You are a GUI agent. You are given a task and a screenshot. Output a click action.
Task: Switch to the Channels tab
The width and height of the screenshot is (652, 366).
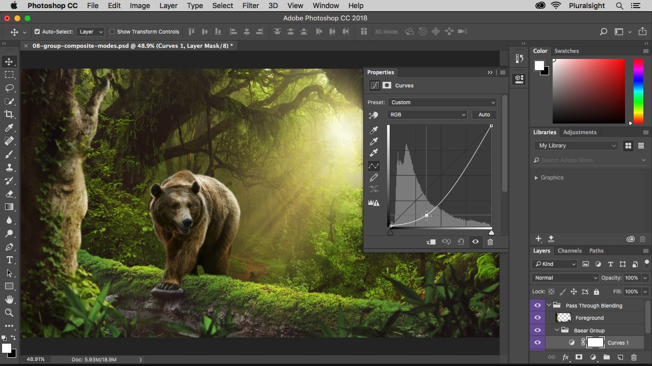click(x=569, y=251)
